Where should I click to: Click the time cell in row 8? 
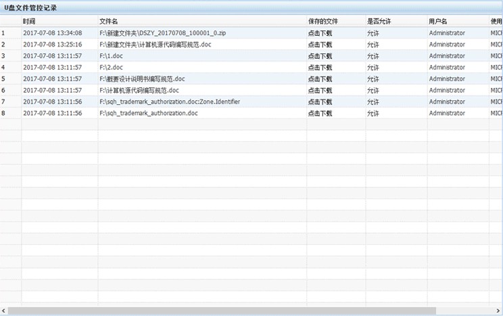[x=52, y=114]
